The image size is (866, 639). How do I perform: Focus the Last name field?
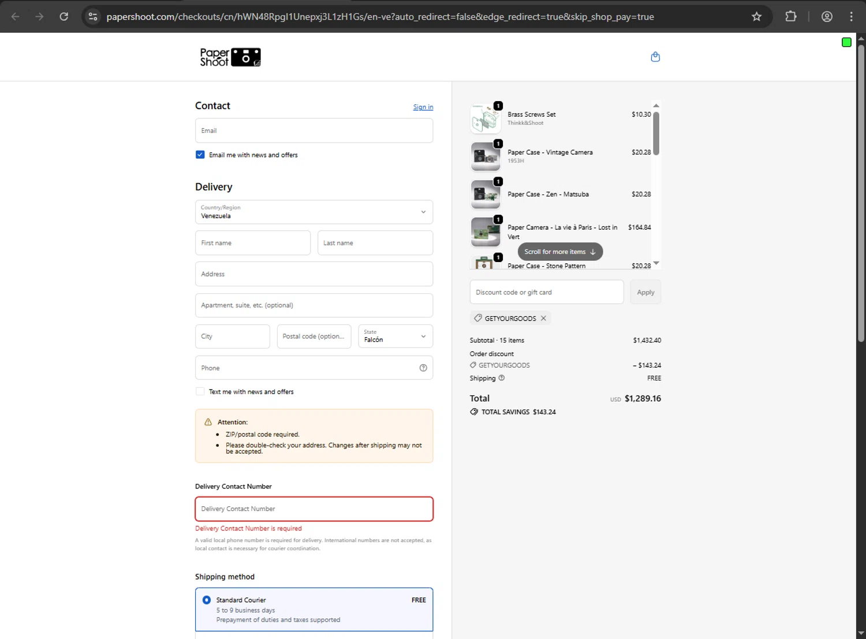click(x=375, y=243)
